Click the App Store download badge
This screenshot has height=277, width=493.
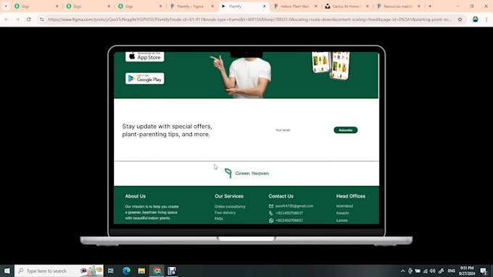144,57
